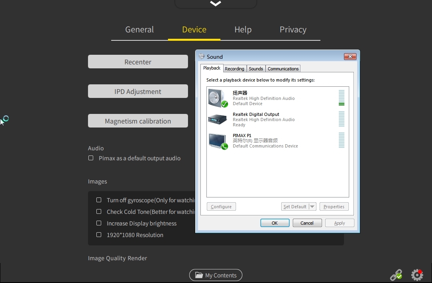Select the PIMAX P1 device name
432x283 pixels.
242,136
